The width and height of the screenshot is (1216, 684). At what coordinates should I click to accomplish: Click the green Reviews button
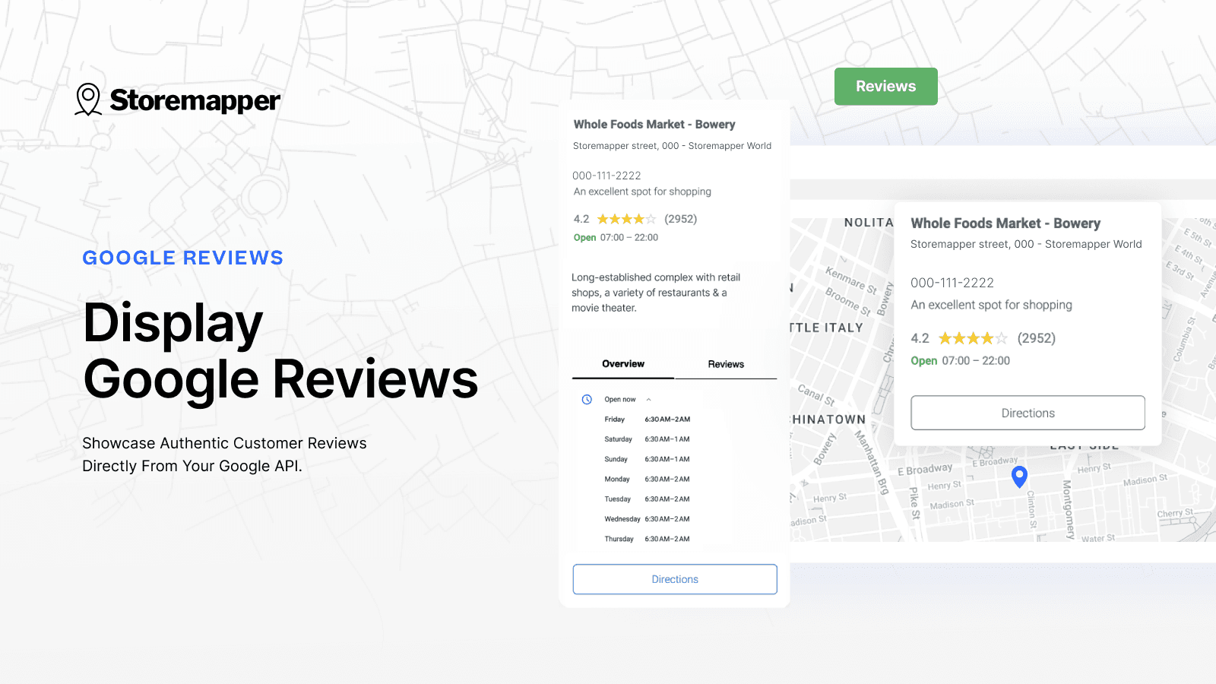click(885, 86)
